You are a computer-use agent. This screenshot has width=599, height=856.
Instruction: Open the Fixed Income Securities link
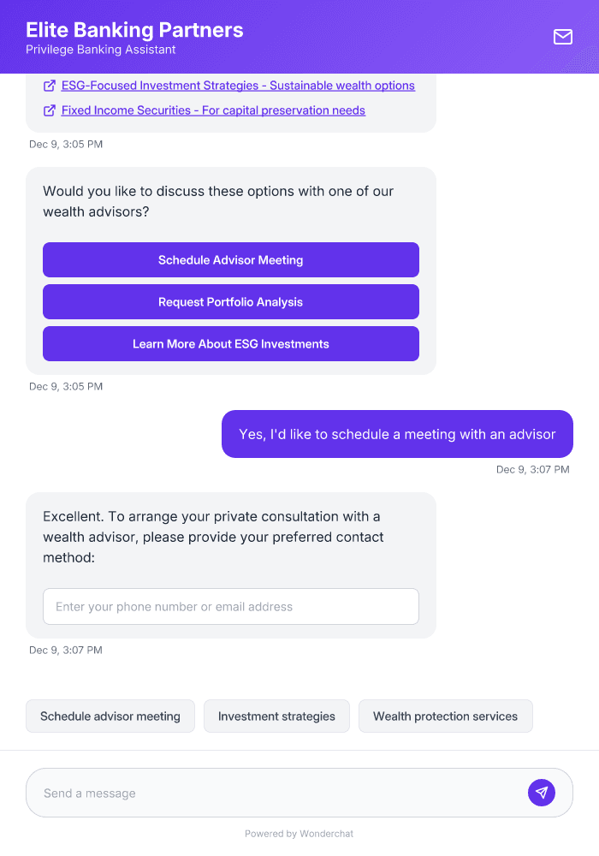point(212,110)
